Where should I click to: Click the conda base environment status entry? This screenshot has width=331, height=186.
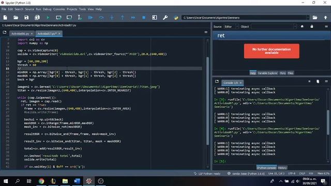pos(246,174)
